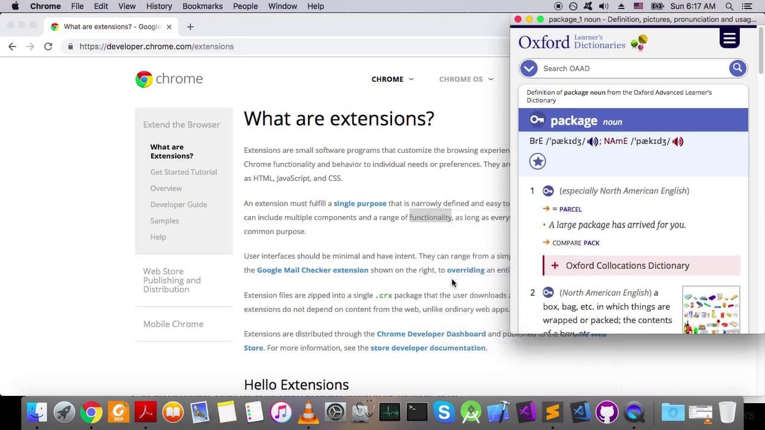Open the Chrome Developer Dashboard link

431,334
